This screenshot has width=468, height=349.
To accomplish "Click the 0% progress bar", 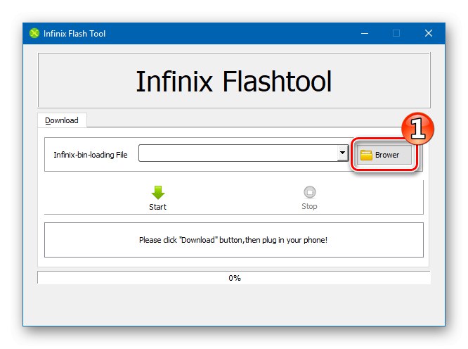I will coord(234,278).
